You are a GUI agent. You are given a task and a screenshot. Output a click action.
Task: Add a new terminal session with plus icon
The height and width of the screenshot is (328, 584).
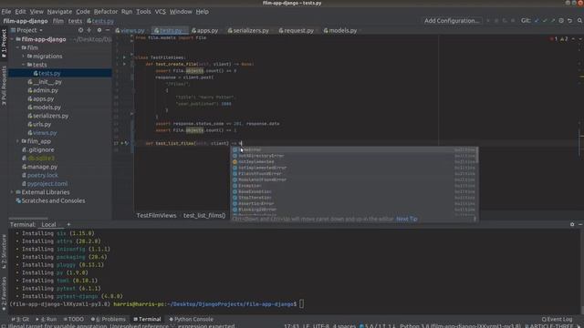(x=68, y=225)
